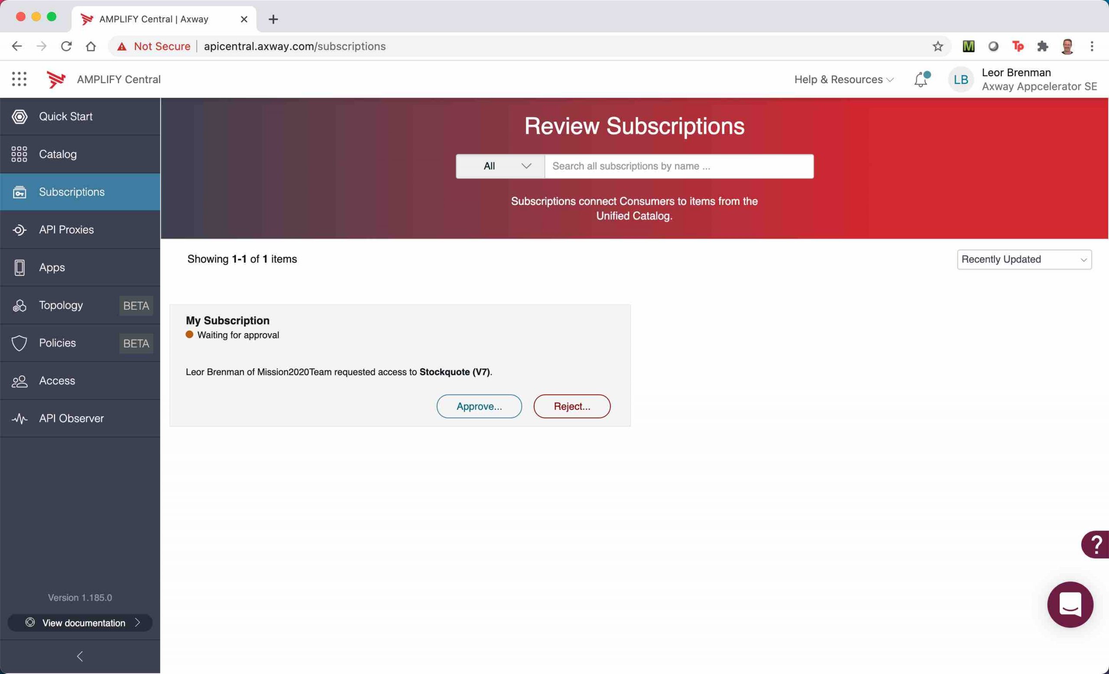Click the Catalog grid icon

point(19,154)
